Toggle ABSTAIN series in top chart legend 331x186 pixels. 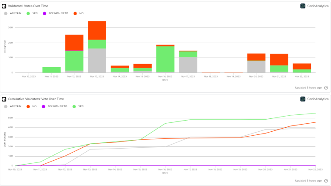click(x=12, y=13)
